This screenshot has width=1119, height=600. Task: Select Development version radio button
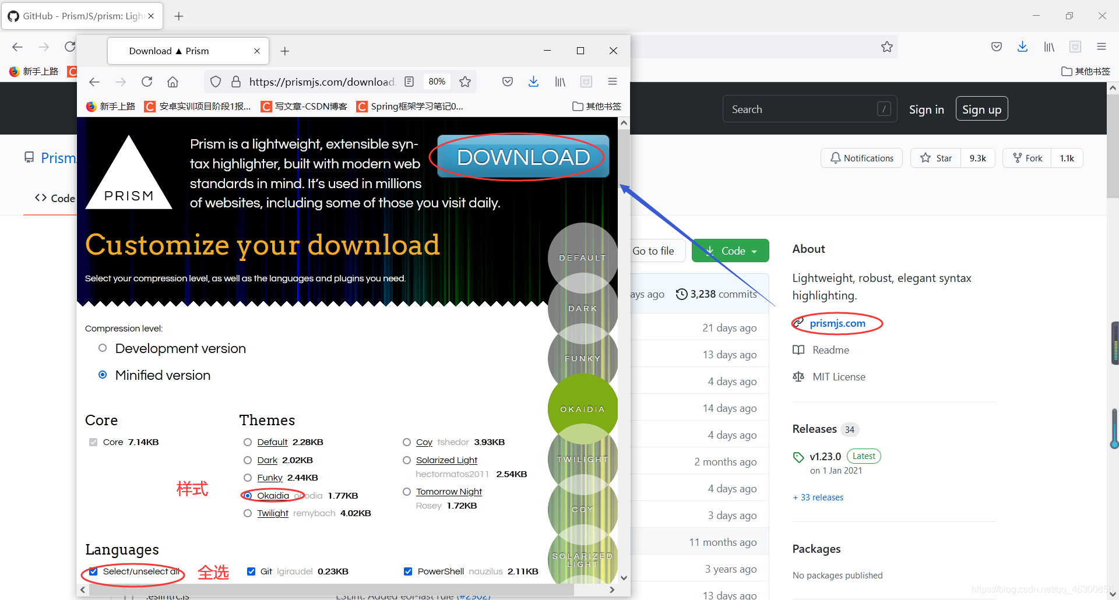point(103,348)
